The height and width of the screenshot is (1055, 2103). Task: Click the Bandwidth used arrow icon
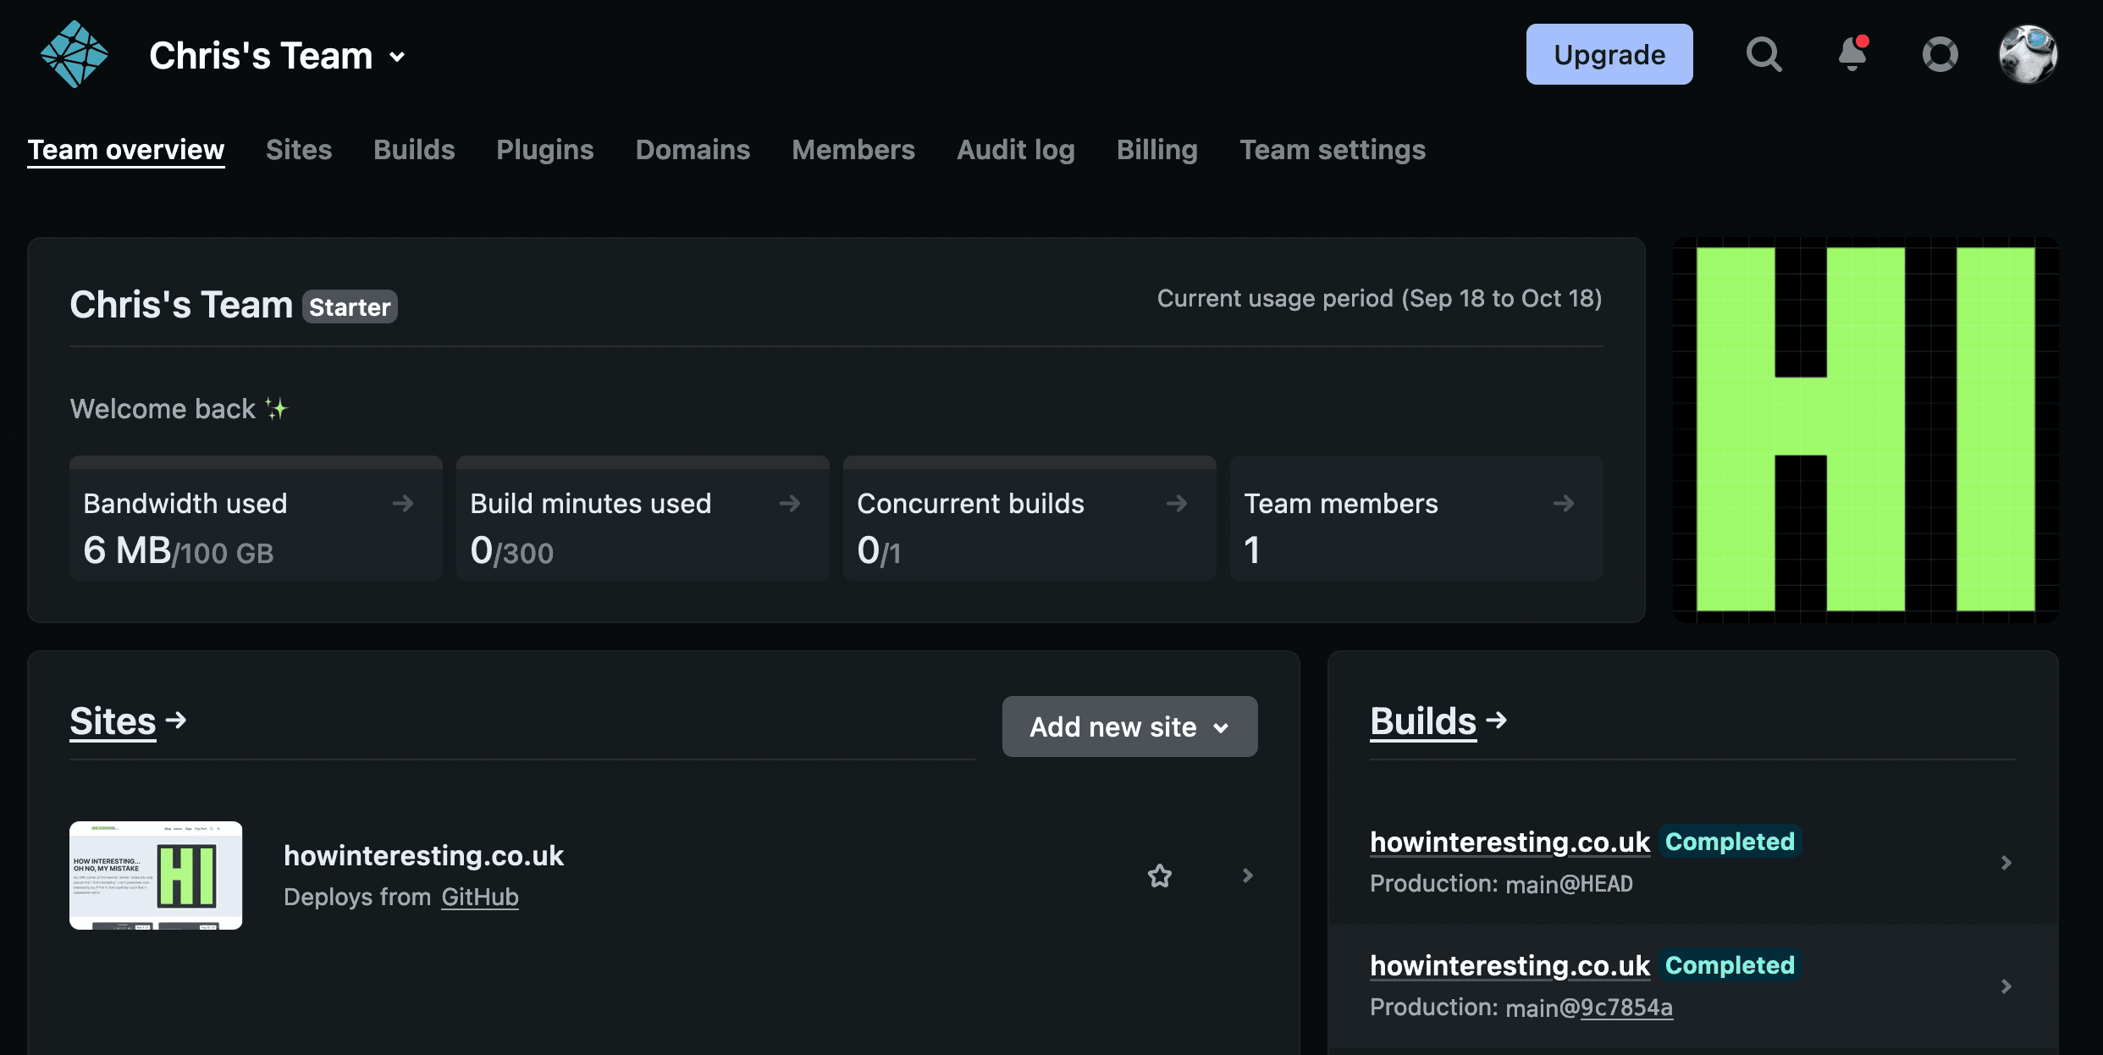click(403, 504)
